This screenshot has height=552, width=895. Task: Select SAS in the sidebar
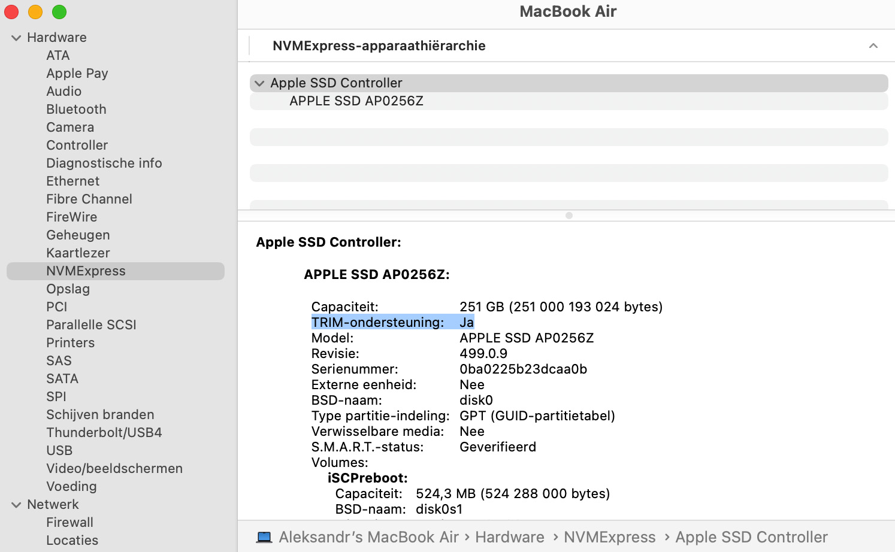pyautogui.click(x=59, y=360)
